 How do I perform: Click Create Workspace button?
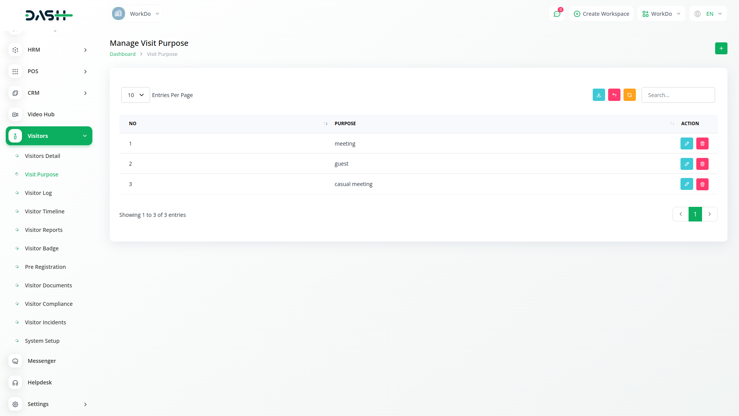pyautogui.click(x=601, y=14)
